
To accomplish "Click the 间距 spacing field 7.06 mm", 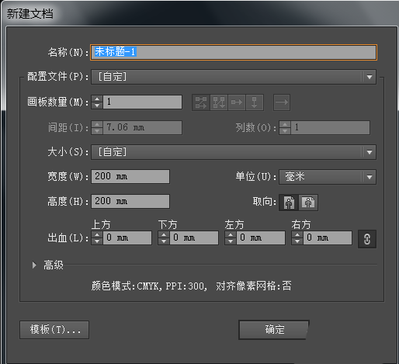I will point(142,127).
